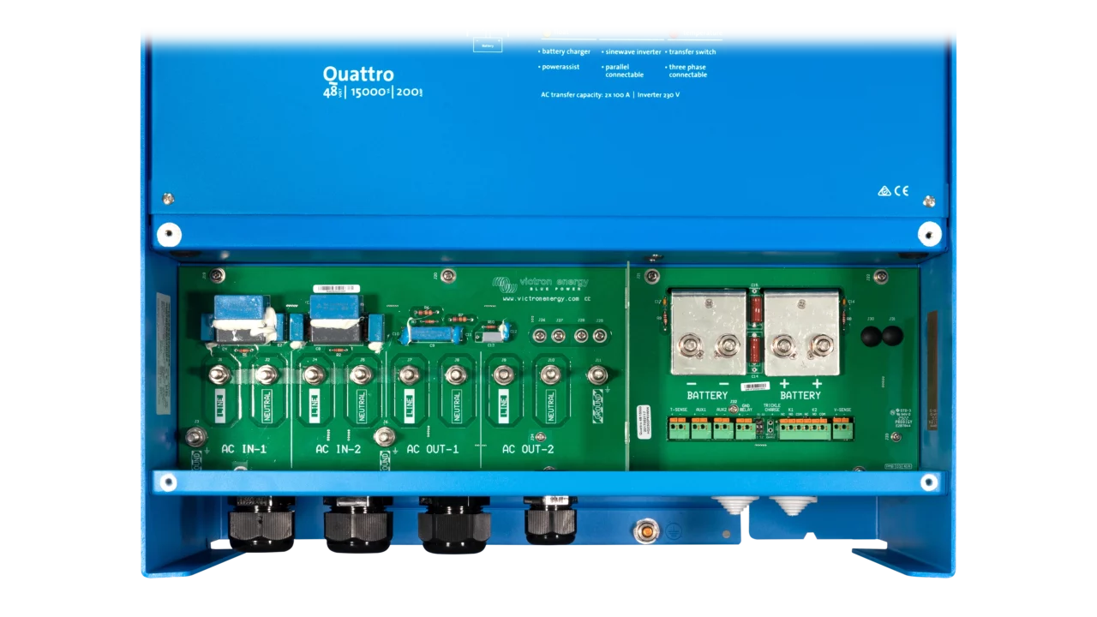Click the www.victronenergy.com text on board
Viewport: 1097px width, 617px height.
pos(544,298)
